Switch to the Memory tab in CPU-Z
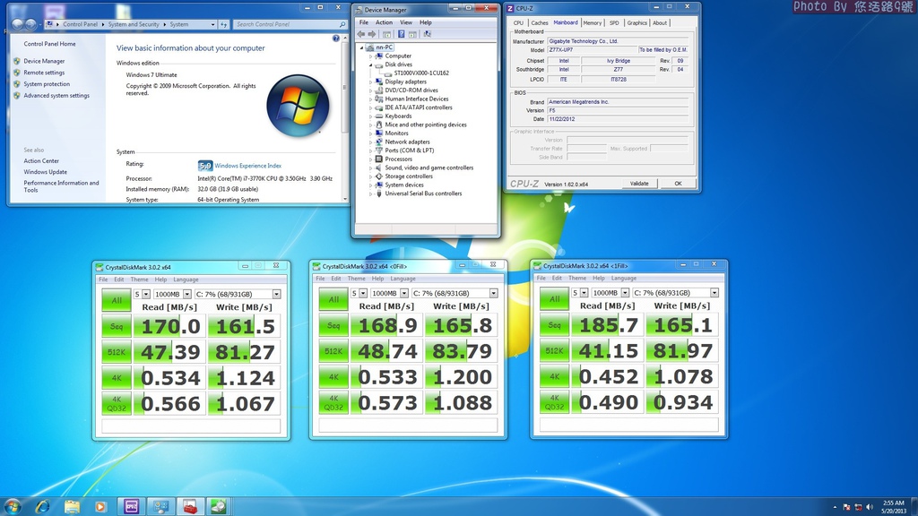918x516 pixels. click(592, 22)
